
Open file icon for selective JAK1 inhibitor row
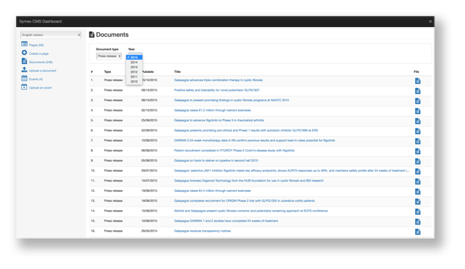tap(418, 171)
